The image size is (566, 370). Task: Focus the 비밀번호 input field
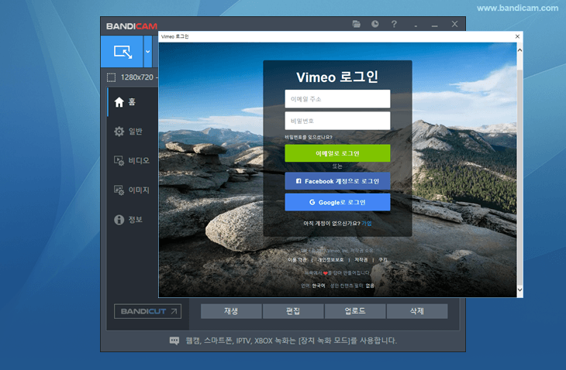(x=337, y=121)
